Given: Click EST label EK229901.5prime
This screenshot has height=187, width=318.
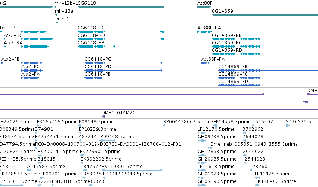Looking at the screenshot, I should click(x=100, y=152).
